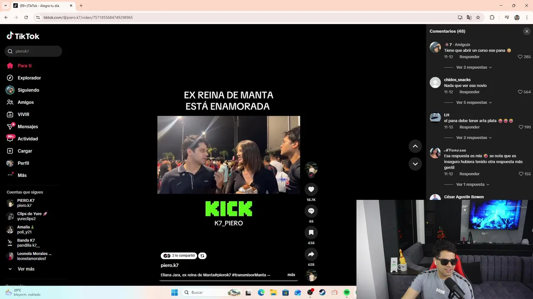Screen dimensions: 533x299
Task: Open 'Leonela Morales' followed account
Action: (29, 256)
